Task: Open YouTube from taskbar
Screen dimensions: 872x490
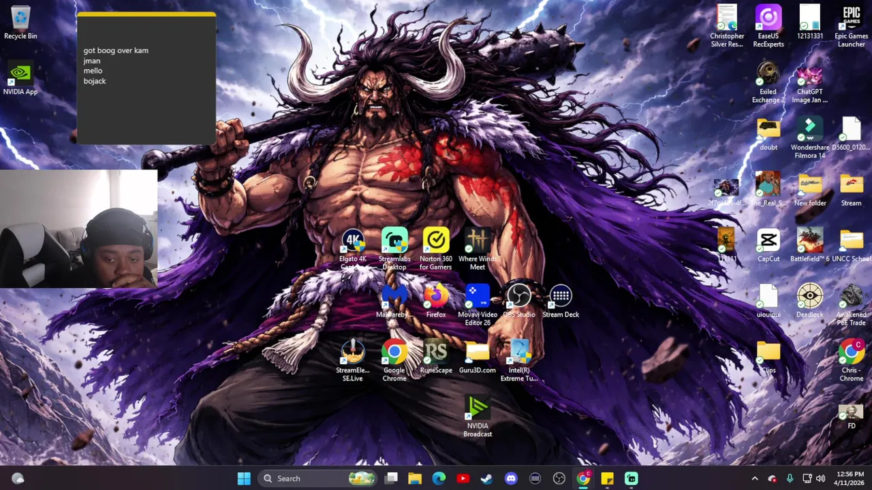Action: click(463, 478)
